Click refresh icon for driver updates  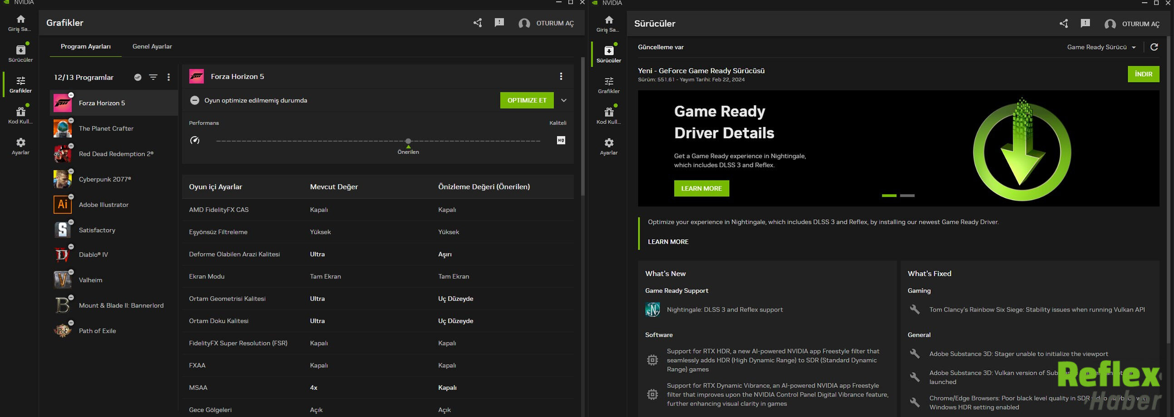click(1154, 47)
